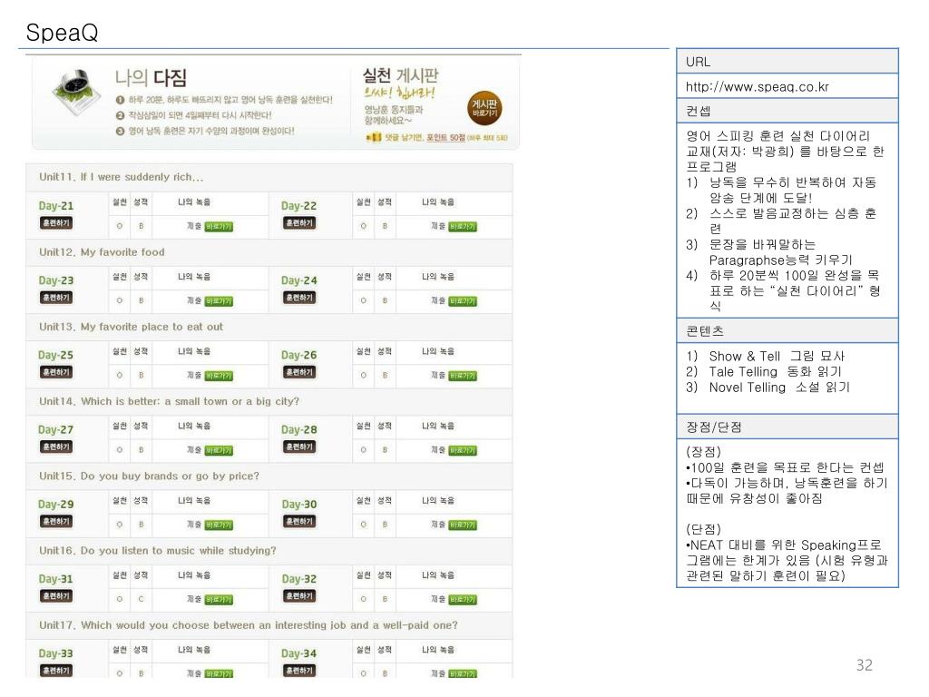Start training for Day-26
Screen dimensions: 929x697
click(x=299, y=372)
